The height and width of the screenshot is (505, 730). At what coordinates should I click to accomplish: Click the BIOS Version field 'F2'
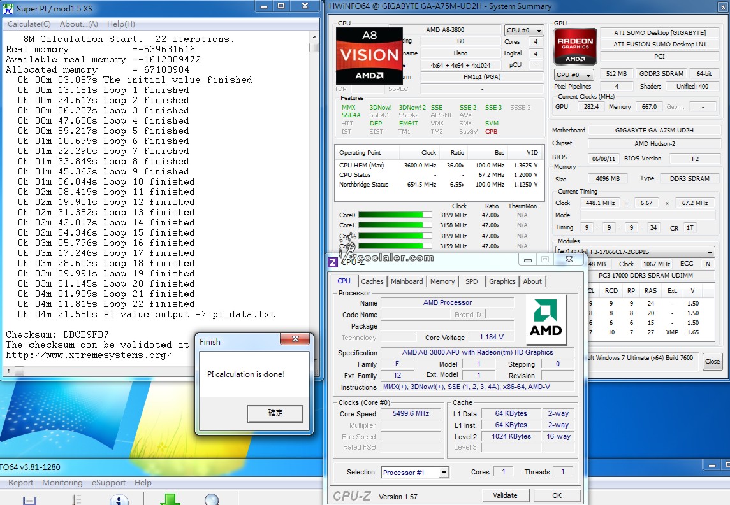tap(695, 159)
